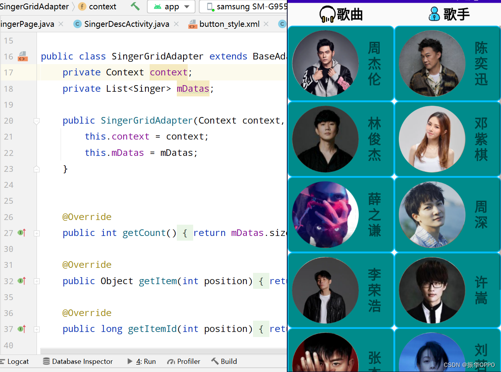Viewport: 501px width, 372px height.
Task: Tap the 周深 singer card photo
Action: click(x=432, y=215)
